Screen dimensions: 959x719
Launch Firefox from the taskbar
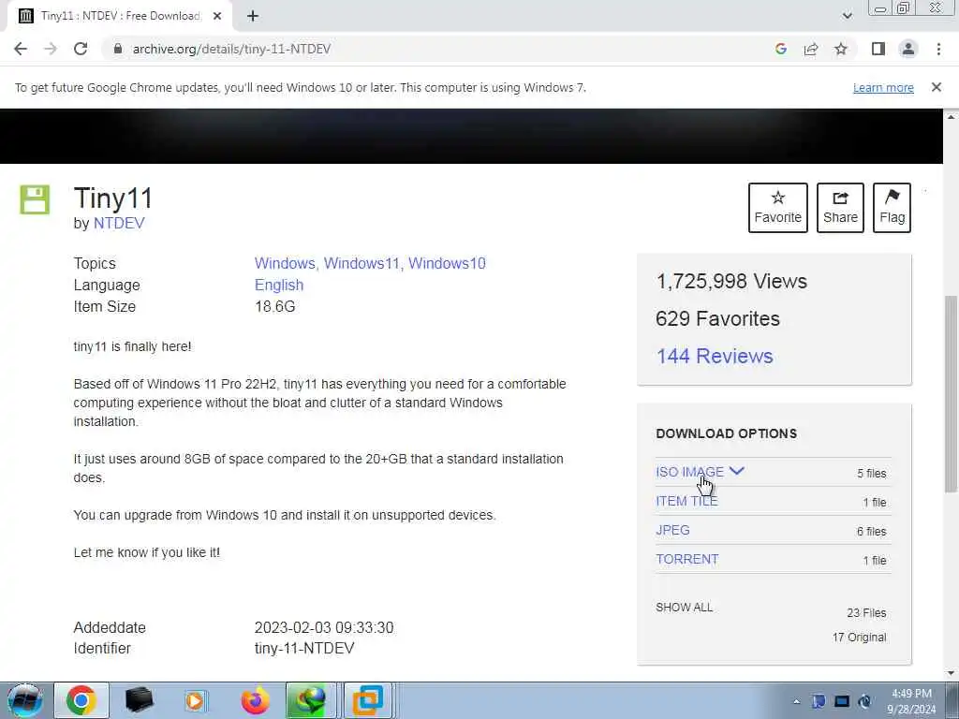pos(255,700)
